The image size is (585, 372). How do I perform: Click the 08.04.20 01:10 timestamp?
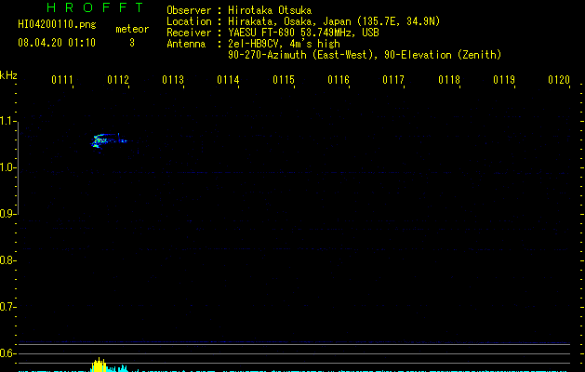coord(57,43)
